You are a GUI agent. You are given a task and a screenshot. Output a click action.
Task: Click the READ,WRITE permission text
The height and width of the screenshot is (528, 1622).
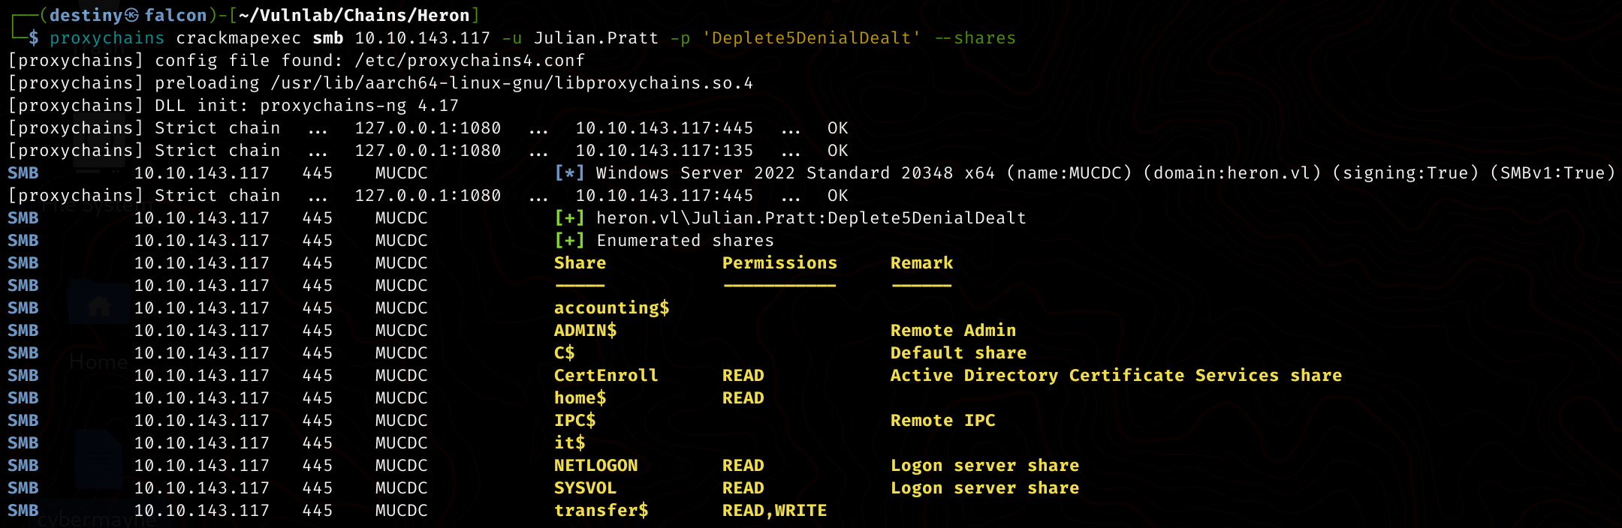coord(774,511)
